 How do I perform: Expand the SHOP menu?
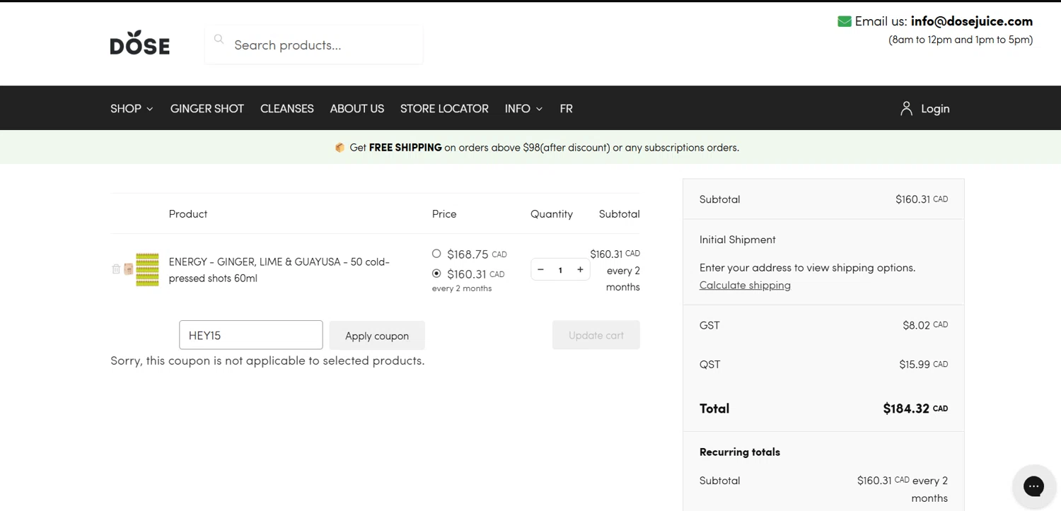132,108
